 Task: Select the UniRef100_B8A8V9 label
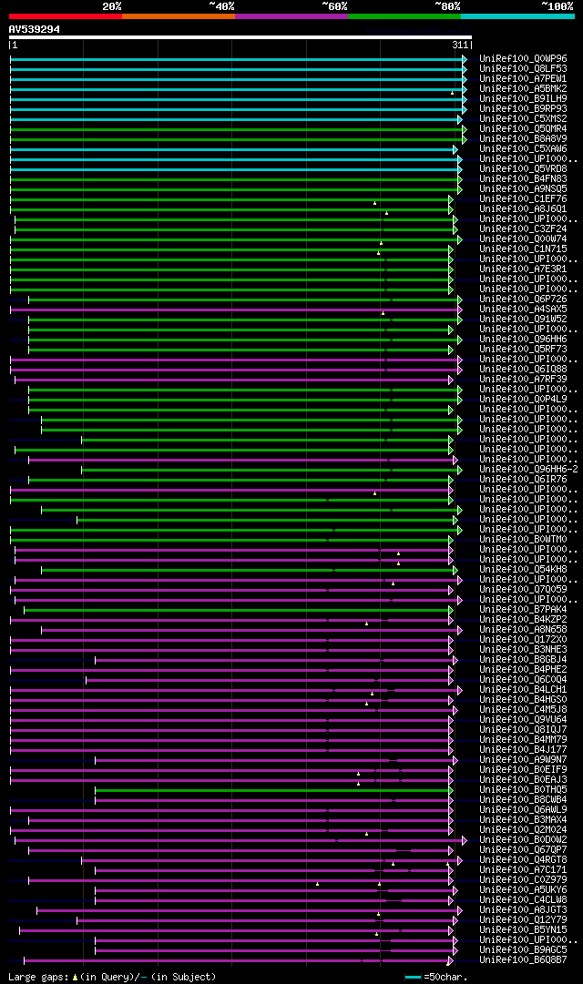coord(523,139)
